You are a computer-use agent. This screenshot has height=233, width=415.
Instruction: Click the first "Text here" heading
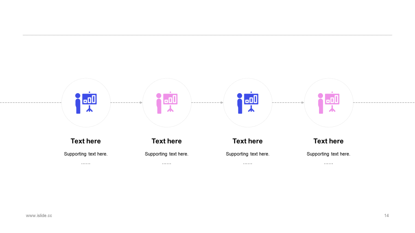tap(86, 141)
